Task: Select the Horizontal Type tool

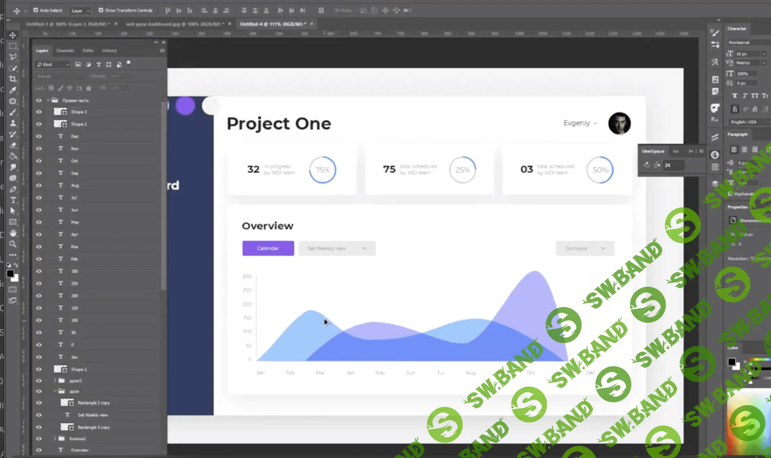Action: [x=13, y=200]
